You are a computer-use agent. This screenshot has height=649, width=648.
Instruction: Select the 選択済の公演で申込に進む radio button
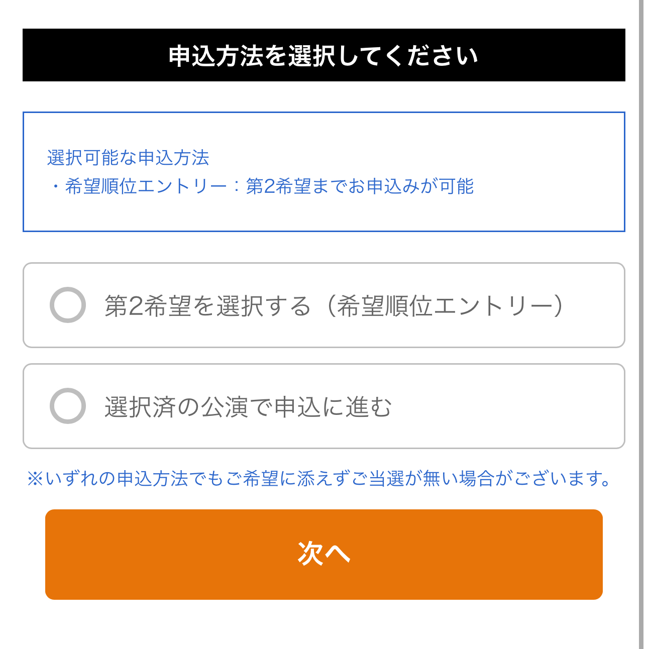68,406
